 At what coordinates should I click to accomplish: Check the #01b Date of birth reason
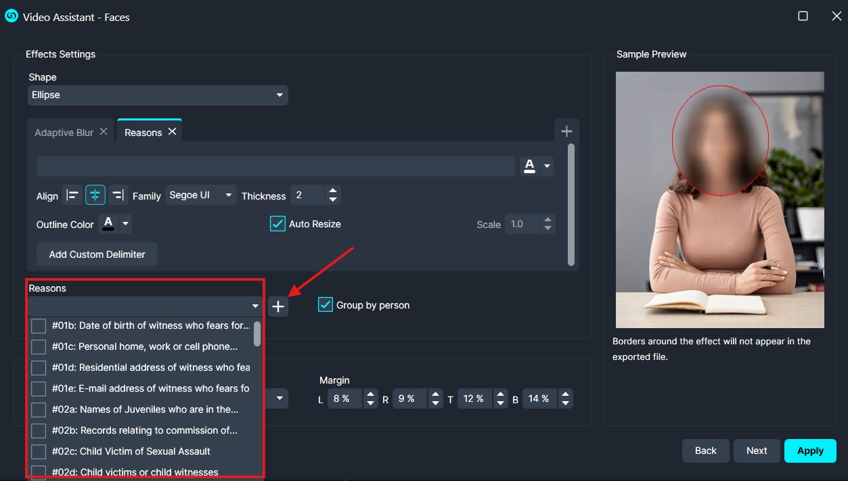point(39,325)
